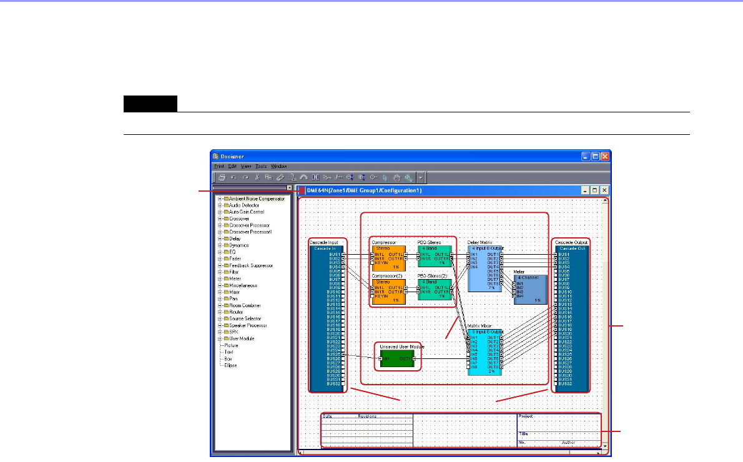Select Feedback Suppressor in the component list
This screenshot has height=462, width=743.
(251, 266)
